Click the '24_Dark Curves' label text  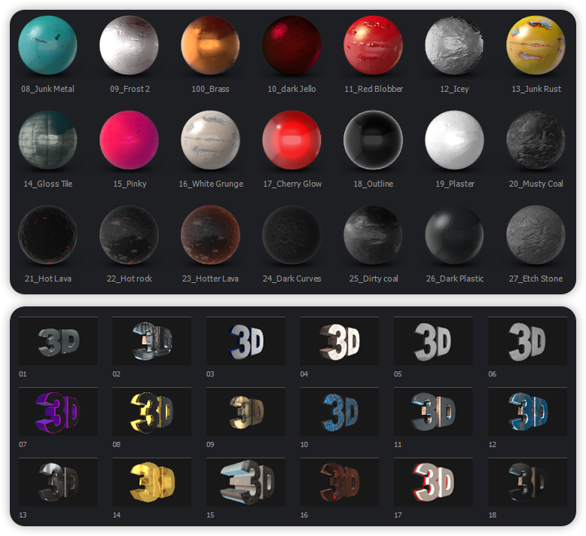coord(292,279)
